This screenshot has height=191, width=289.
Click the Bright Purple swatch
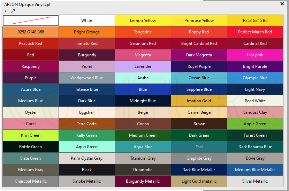point(255,66)
